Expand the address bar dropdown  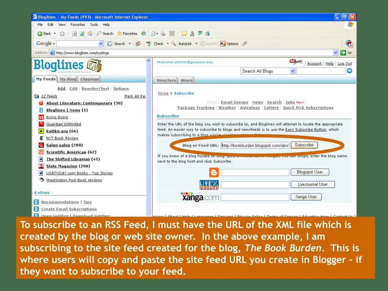[x=335, y=52]
